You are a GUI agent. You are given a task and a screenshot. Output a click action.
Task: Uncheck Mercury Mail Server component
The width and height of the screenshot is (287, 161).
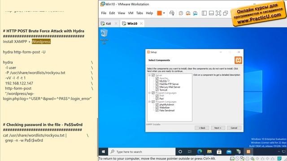(157, 87)
